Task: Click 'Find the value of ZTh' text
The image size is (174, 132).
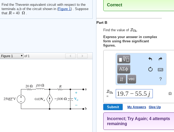Action: (121, 30)
